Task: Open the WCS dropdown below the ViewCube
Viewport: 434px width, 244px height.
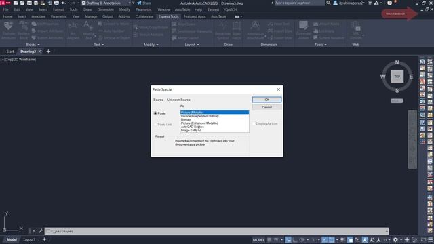Action: (397, 101)
